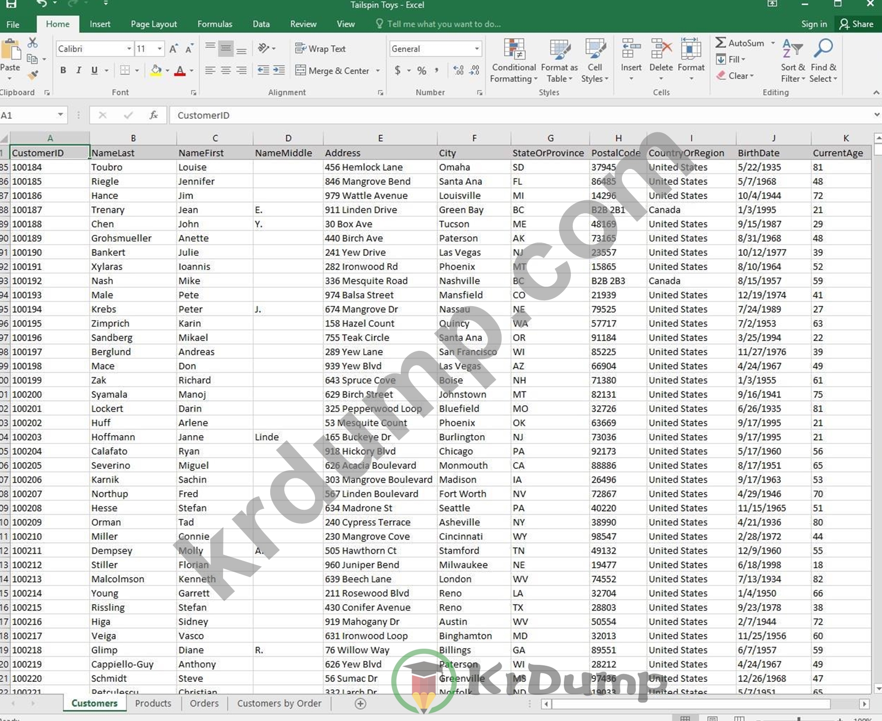Expand Merge & Center dropdown arrow
Screen dimensions: 882x721
378,70
